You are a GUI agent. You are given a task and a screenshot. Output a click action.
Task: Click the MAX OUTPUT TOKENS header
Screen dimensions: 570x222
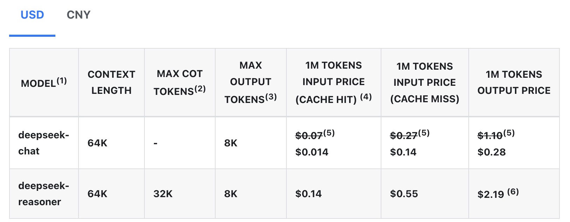(251, 82)
